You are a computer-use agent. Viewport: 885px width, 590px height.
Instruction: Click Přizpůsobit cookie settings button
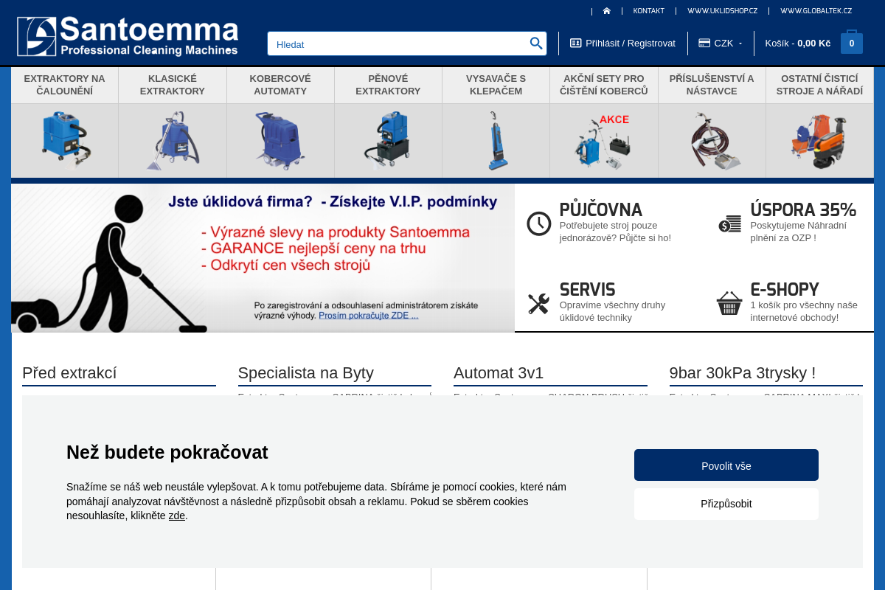(726, 504)
